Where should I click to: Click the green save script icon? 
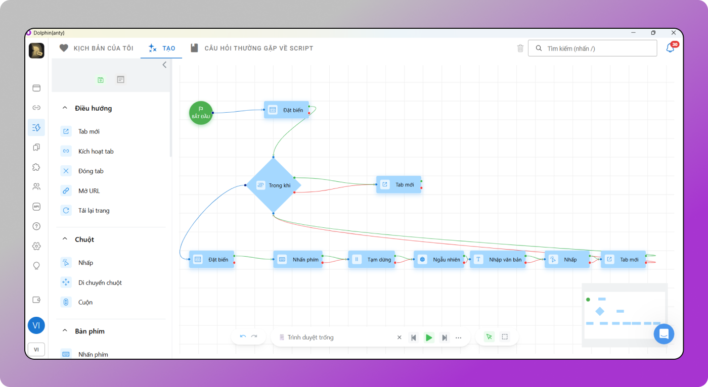click(101, 80)
